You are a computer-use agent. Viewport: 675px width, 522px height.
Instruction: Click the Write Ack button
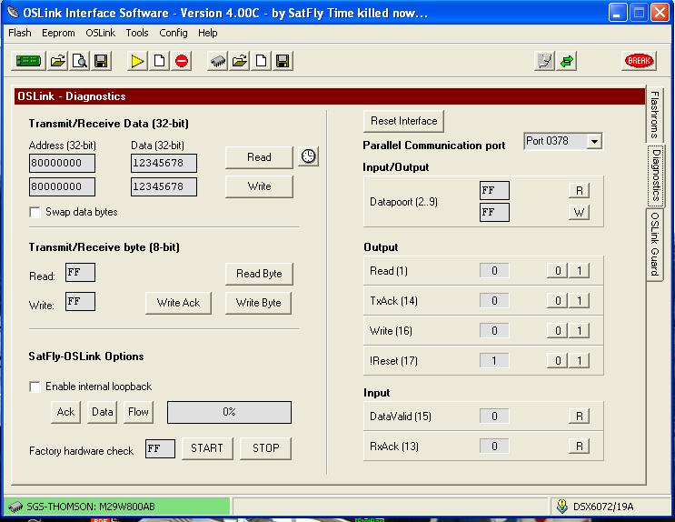coord(178,303)
